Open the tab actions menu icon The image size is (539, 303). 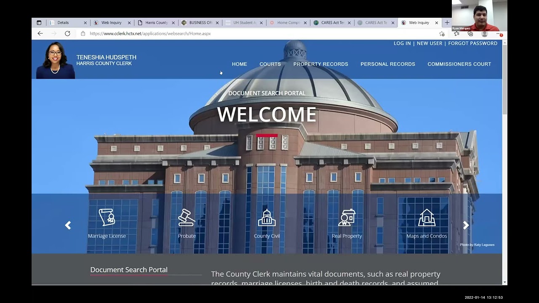[39, 23]
